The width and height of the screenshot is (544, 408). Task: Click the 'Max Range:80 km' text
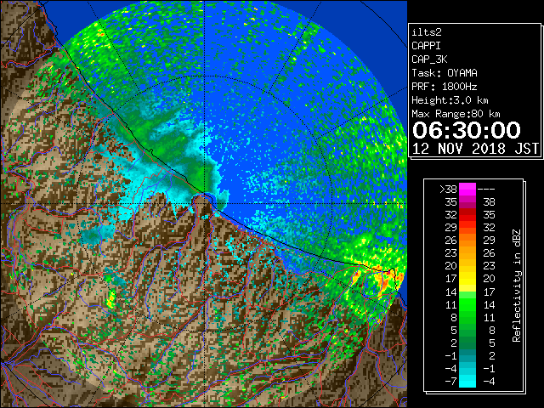pos(456,114)
